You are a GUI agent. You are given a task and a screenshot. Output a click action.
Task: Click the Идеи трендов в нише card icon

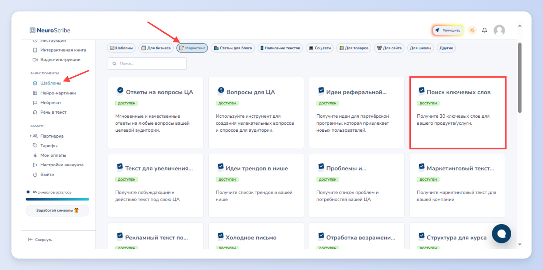click(221, 167)
